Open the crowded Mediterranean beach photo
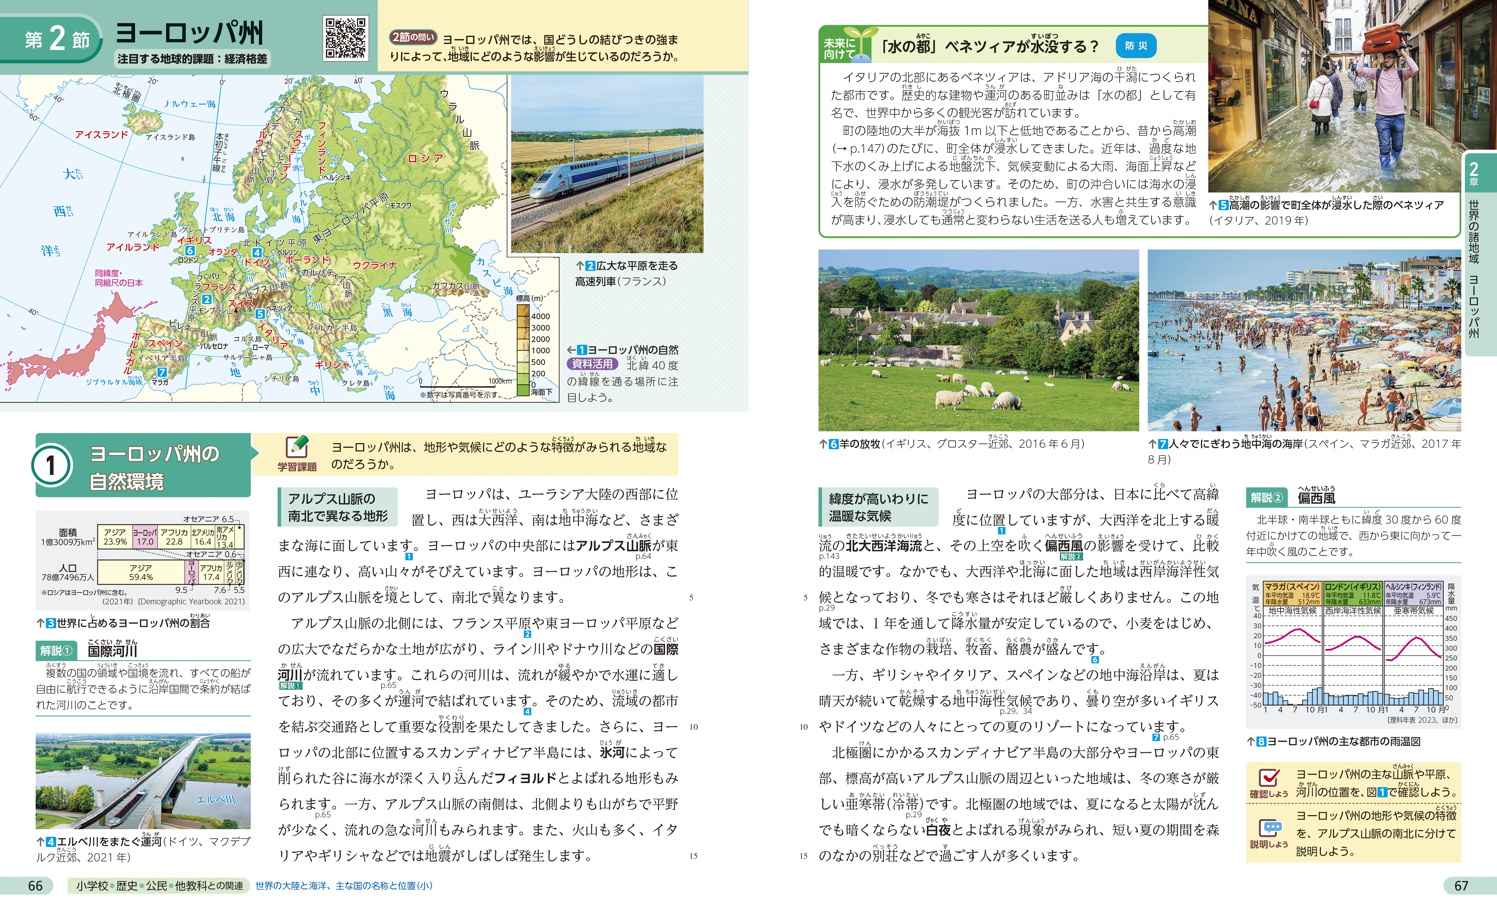 1304,341
